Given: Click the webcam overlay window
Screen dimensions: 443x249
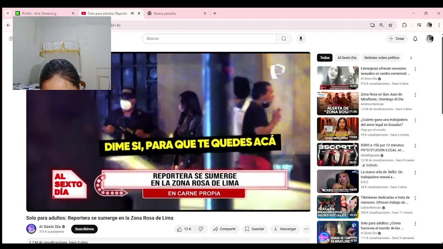Looking at the screenshot, I should point(62,53).
